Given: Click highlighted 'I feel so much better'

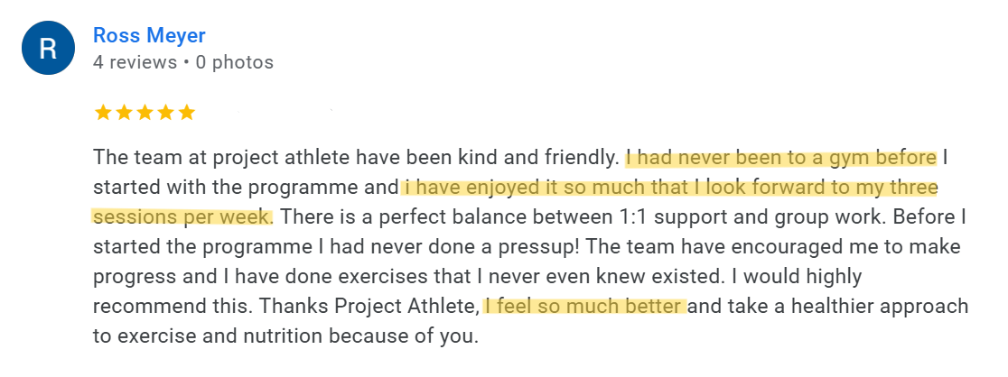Looking at the screenshot, I should click(x=583, y=306).
